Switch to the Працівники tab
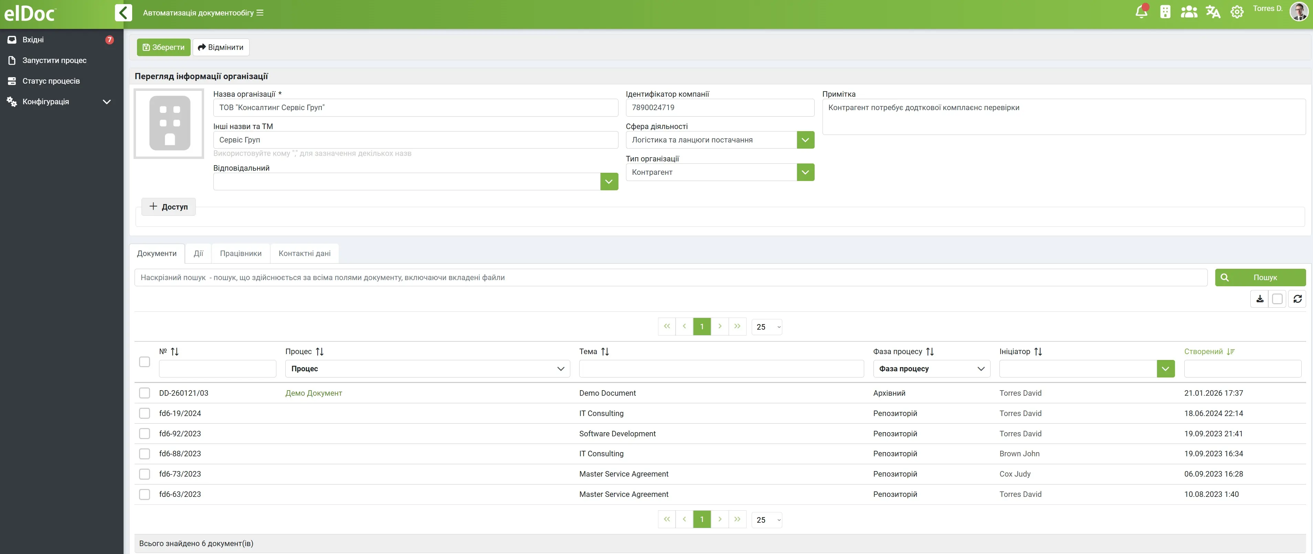Viewport: 1313px width, 554px height. pos(241,253)
